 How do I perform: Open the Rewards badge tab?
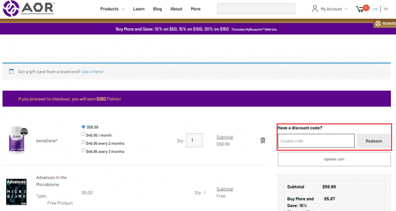click(385, 24)
